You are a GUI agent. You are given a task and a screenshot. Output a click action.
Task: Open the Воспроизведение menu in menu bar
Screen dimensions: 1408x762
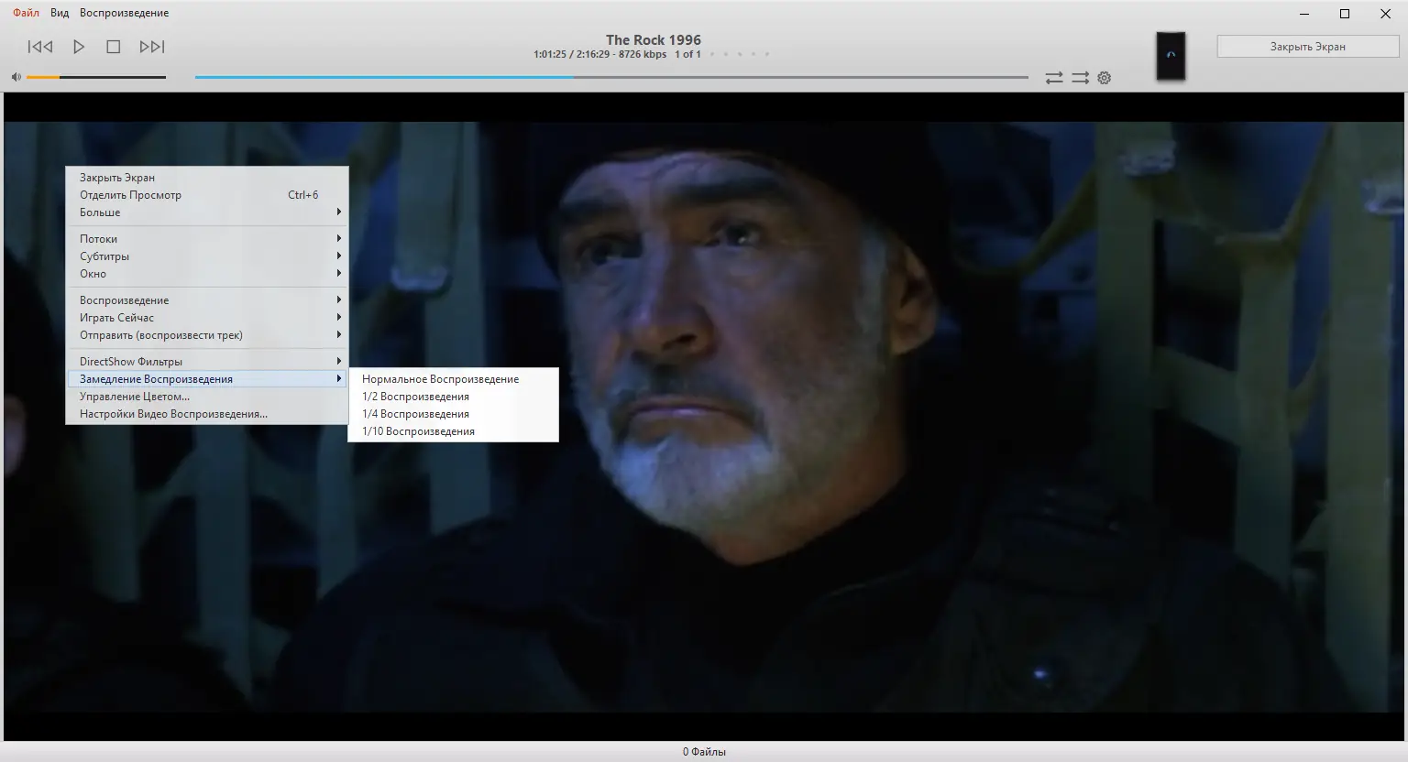tap(124, 13)
